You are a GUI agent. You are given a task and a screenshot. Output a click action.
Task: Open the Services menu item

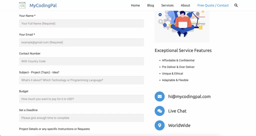pos(167,6)
